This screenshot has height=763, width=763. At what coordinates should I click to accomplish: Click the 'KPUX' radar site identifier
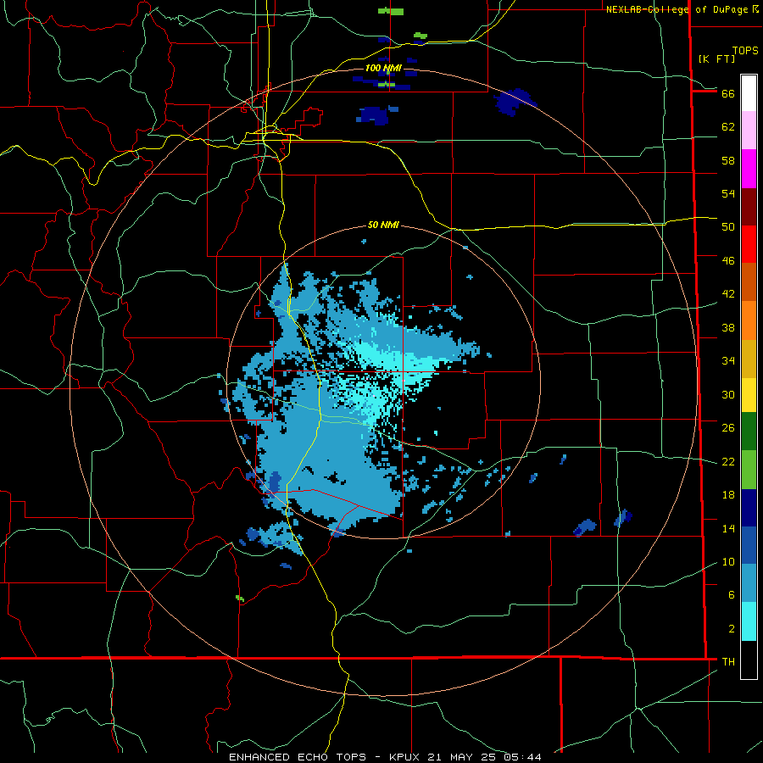click(404, 757)
